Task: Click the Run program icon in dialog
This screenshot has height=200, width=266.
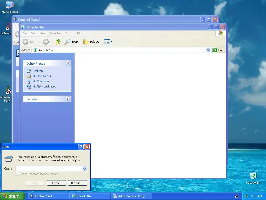Action: point(9,159)
